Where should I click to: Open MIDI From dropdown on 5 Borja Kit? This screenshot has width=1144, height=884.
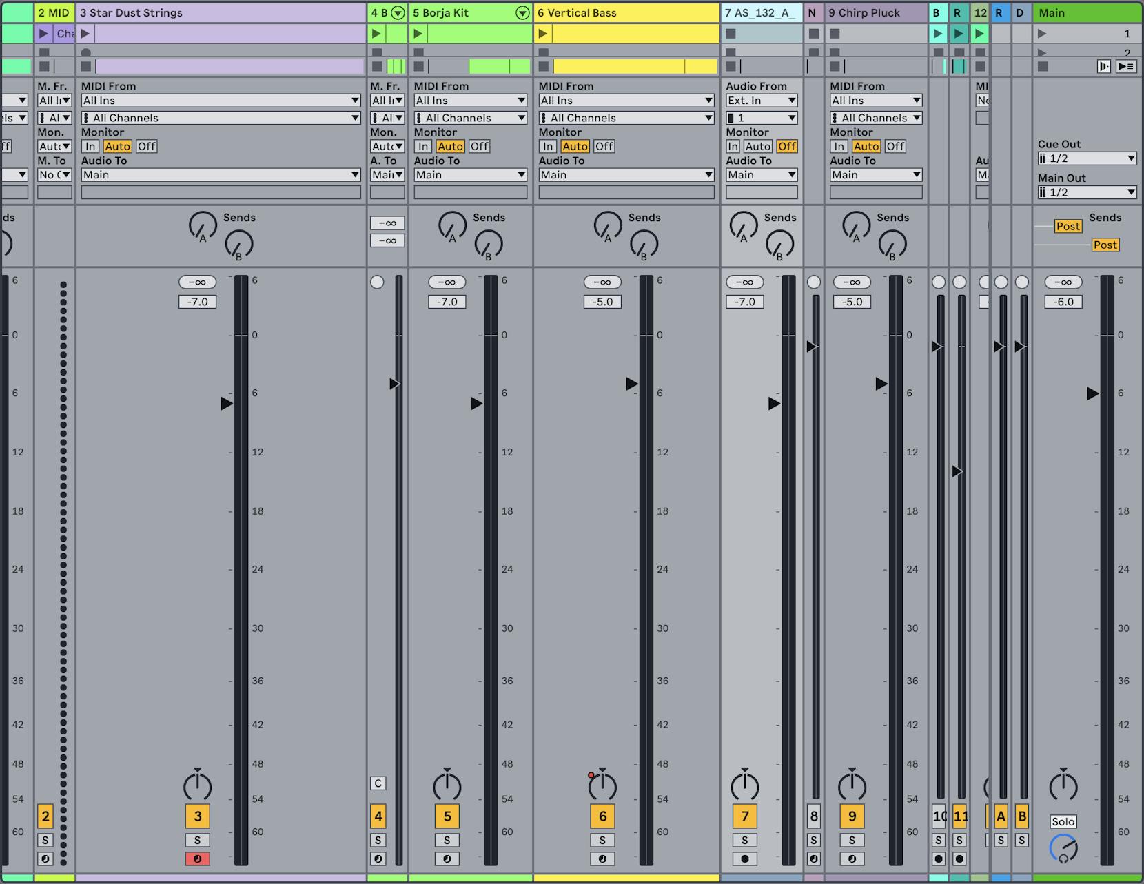point(471,100)
